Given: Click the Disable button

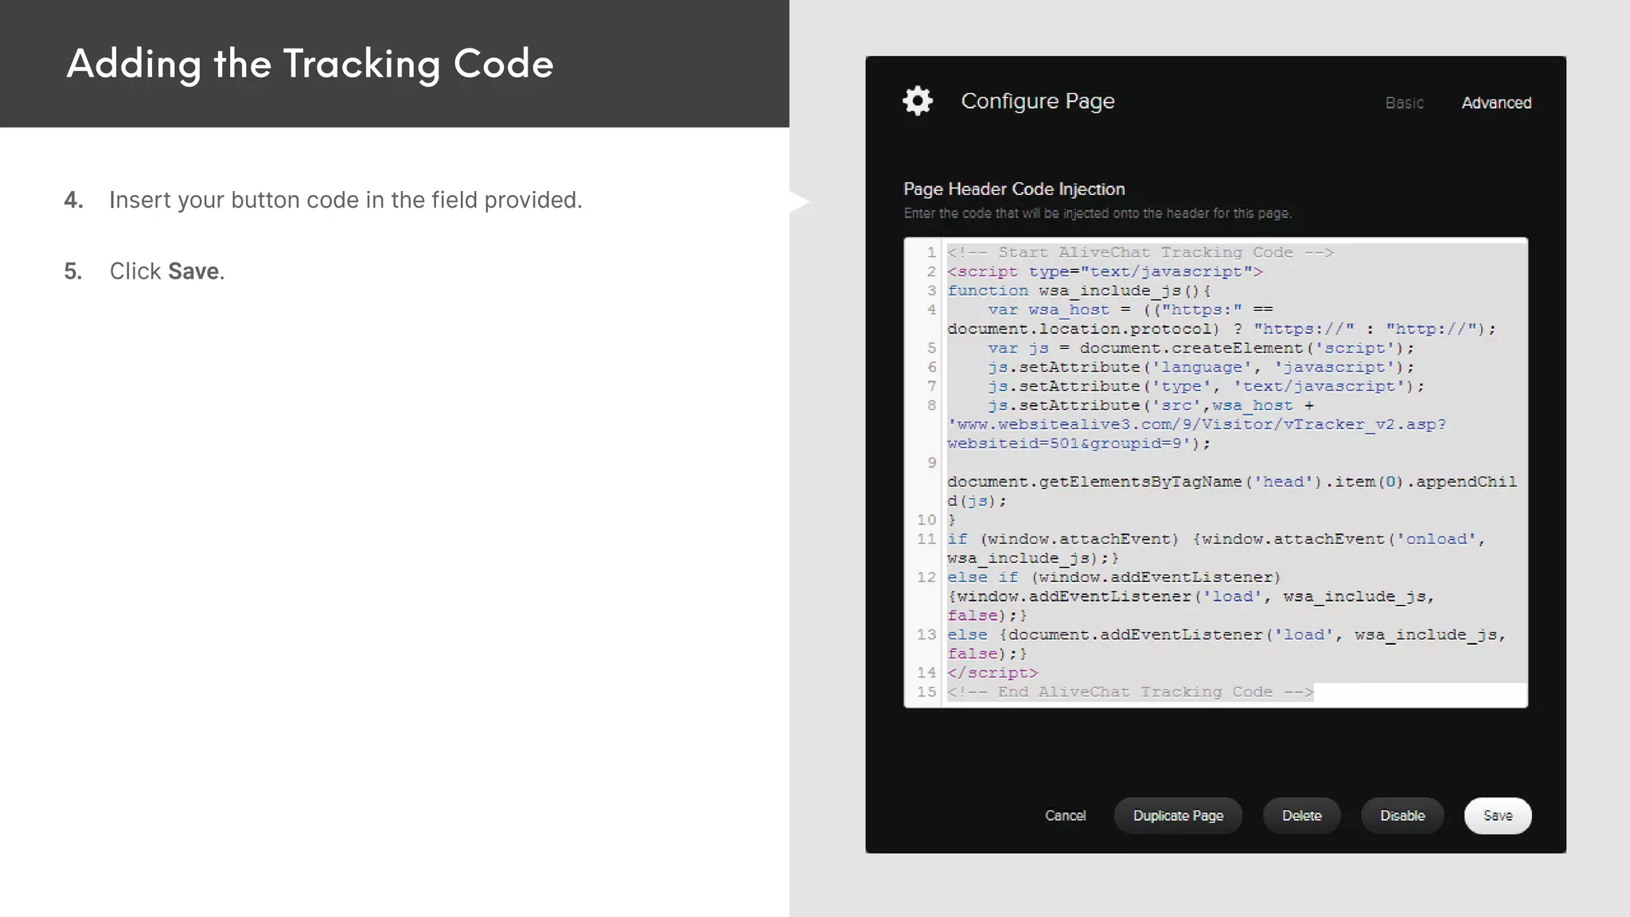Looking at the screenshot, I should pyautogui.click(x=1402, y=816).
